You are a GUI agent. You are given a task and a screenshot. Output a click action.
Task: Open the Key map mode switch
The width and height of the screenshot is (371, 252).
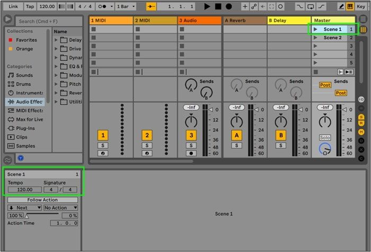click(x=361, y=6)
